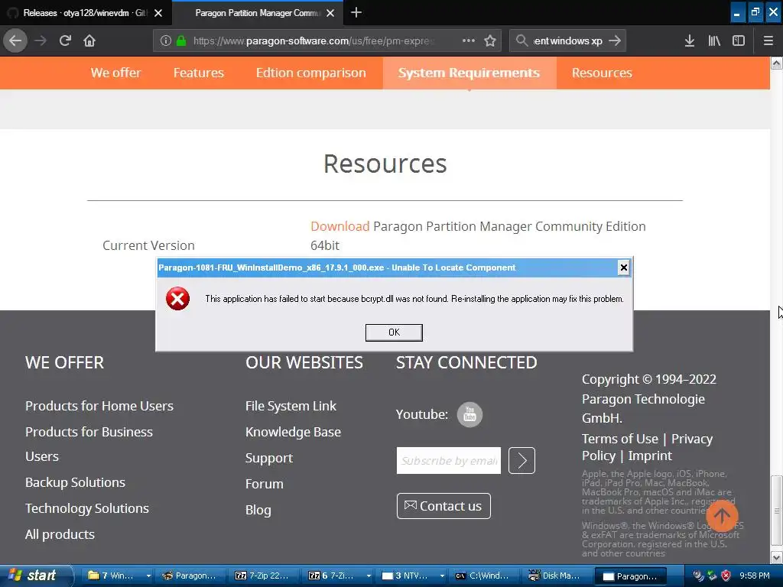Image resolution: width=783 pixels, height=587 pixels.
Task: Switch to Paragon Partition Manager Community tab
Action: point(258,13)
